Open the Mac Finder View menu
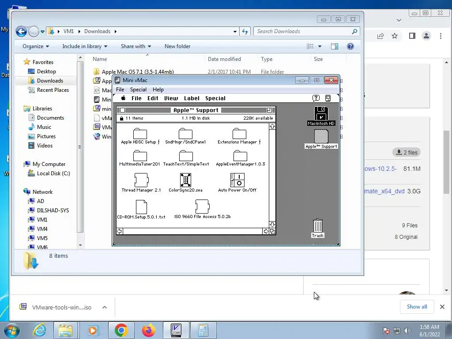 pos(171,98)
